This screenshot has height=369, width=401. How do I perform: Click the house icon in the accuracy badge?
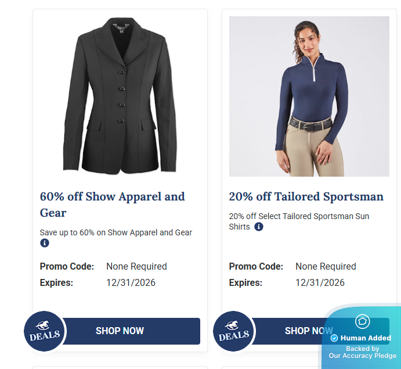[363, 321]
